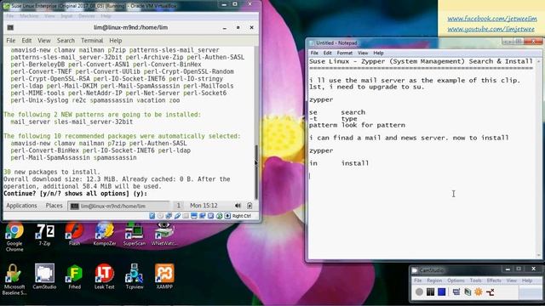This screenshot has height=306, width=545.
Task: Open the Applications menu in Linux panel
Action: coord(21,206)
